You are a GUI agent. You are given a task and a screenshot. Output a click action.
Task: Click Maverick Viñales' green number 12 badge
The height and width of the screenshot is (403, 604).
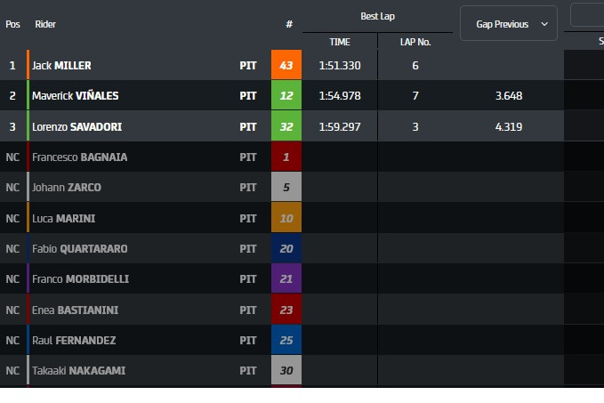[286, 95]
